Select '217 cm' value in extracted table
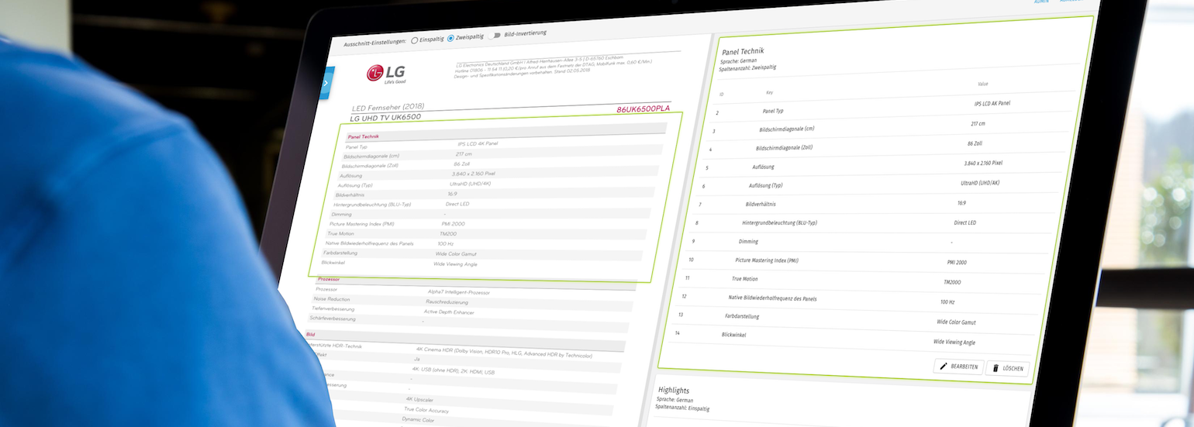Image resolution: width=1194 pixels, height=427 pixels. coord(978,123)
